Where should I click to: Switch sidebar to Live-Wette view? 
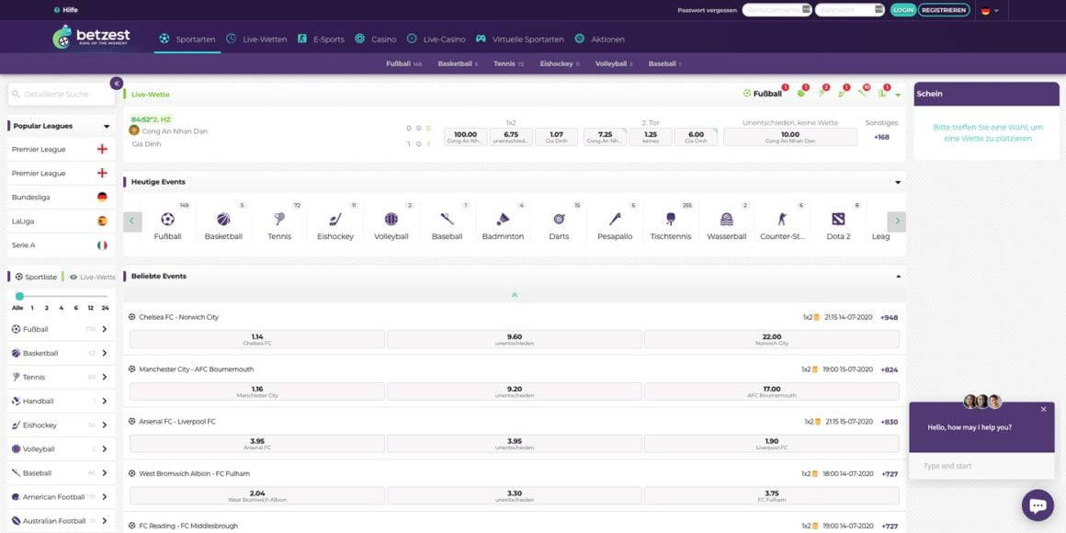click(93, 277)
